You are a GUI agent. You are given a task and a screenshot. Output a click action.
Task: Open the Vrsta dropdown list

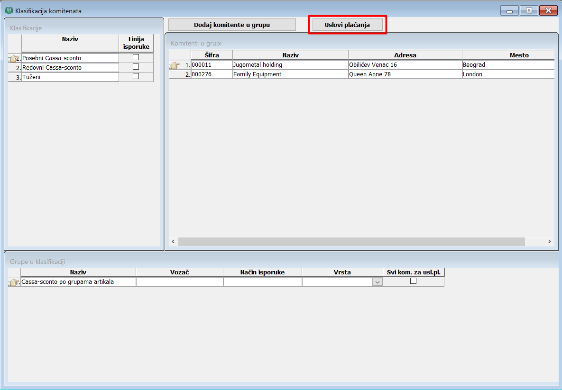(x=378, y=282)
